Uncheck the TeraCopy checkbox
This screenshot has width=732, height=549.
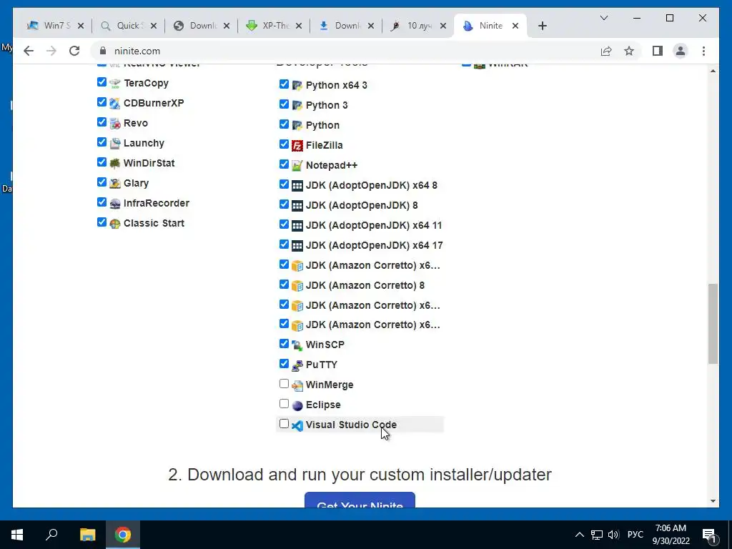(102, 82)
